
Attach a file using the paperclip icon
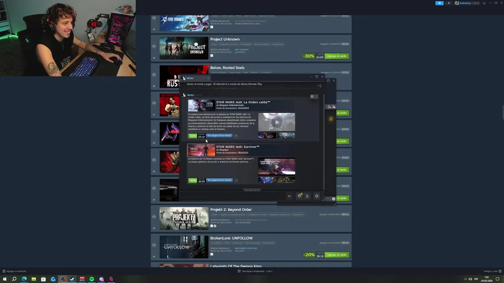point(308,196)
